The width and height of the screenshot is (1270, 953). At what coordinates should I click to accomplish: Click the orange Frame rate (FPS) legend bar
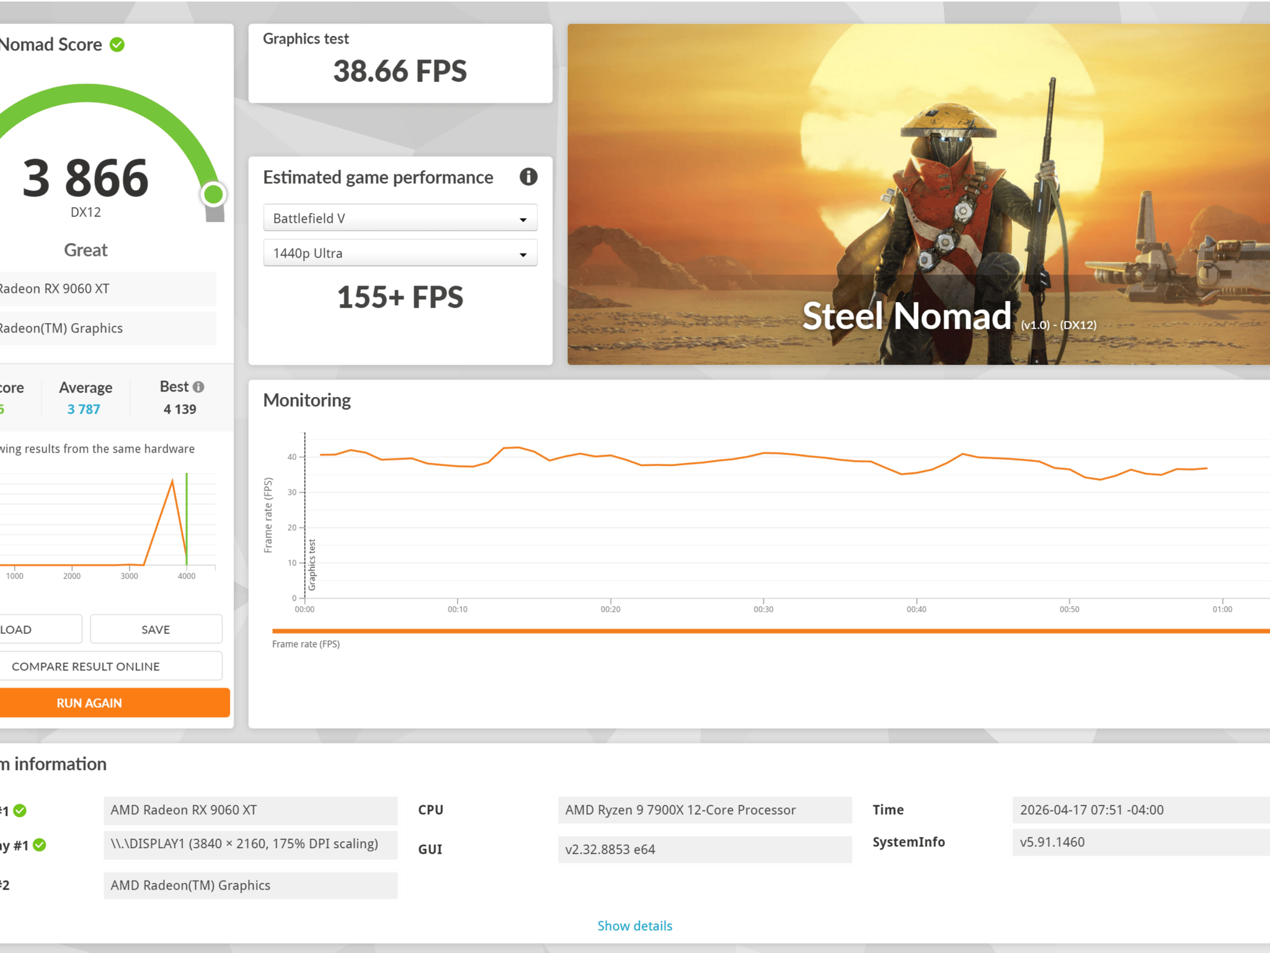[x=771, y=631]
